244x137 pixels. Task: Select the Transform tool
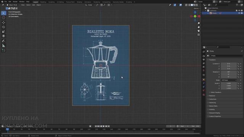pyautogui.click(x=3, y=36)
